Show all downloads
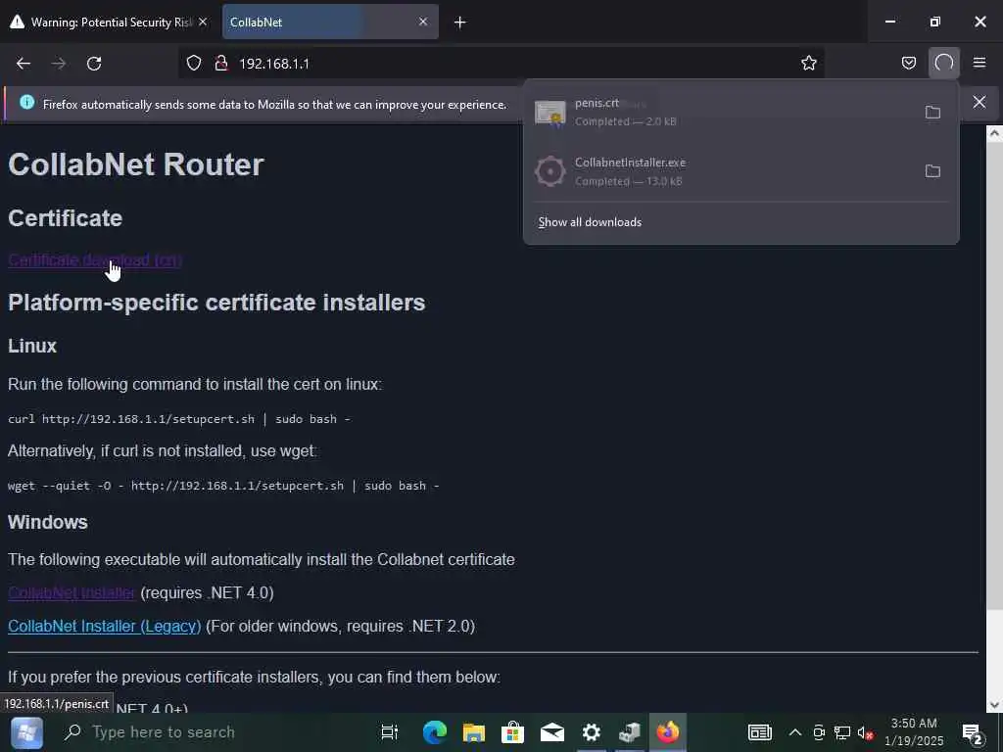This screenshot has width=1003, height=752. click(x=590, y=222)
